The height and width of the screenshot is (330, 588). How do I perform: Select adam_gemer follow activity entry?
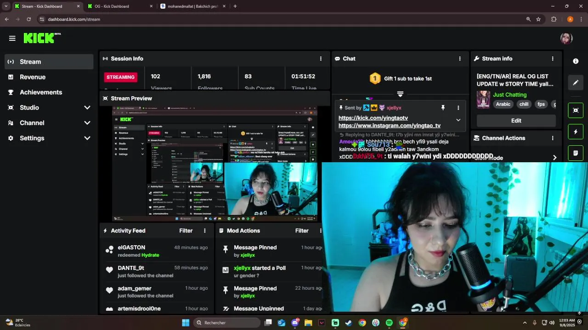pyautogui.click(x=157, y=292)
